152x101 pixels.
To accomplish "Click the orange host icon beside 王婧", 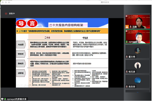I will (127, 27).
